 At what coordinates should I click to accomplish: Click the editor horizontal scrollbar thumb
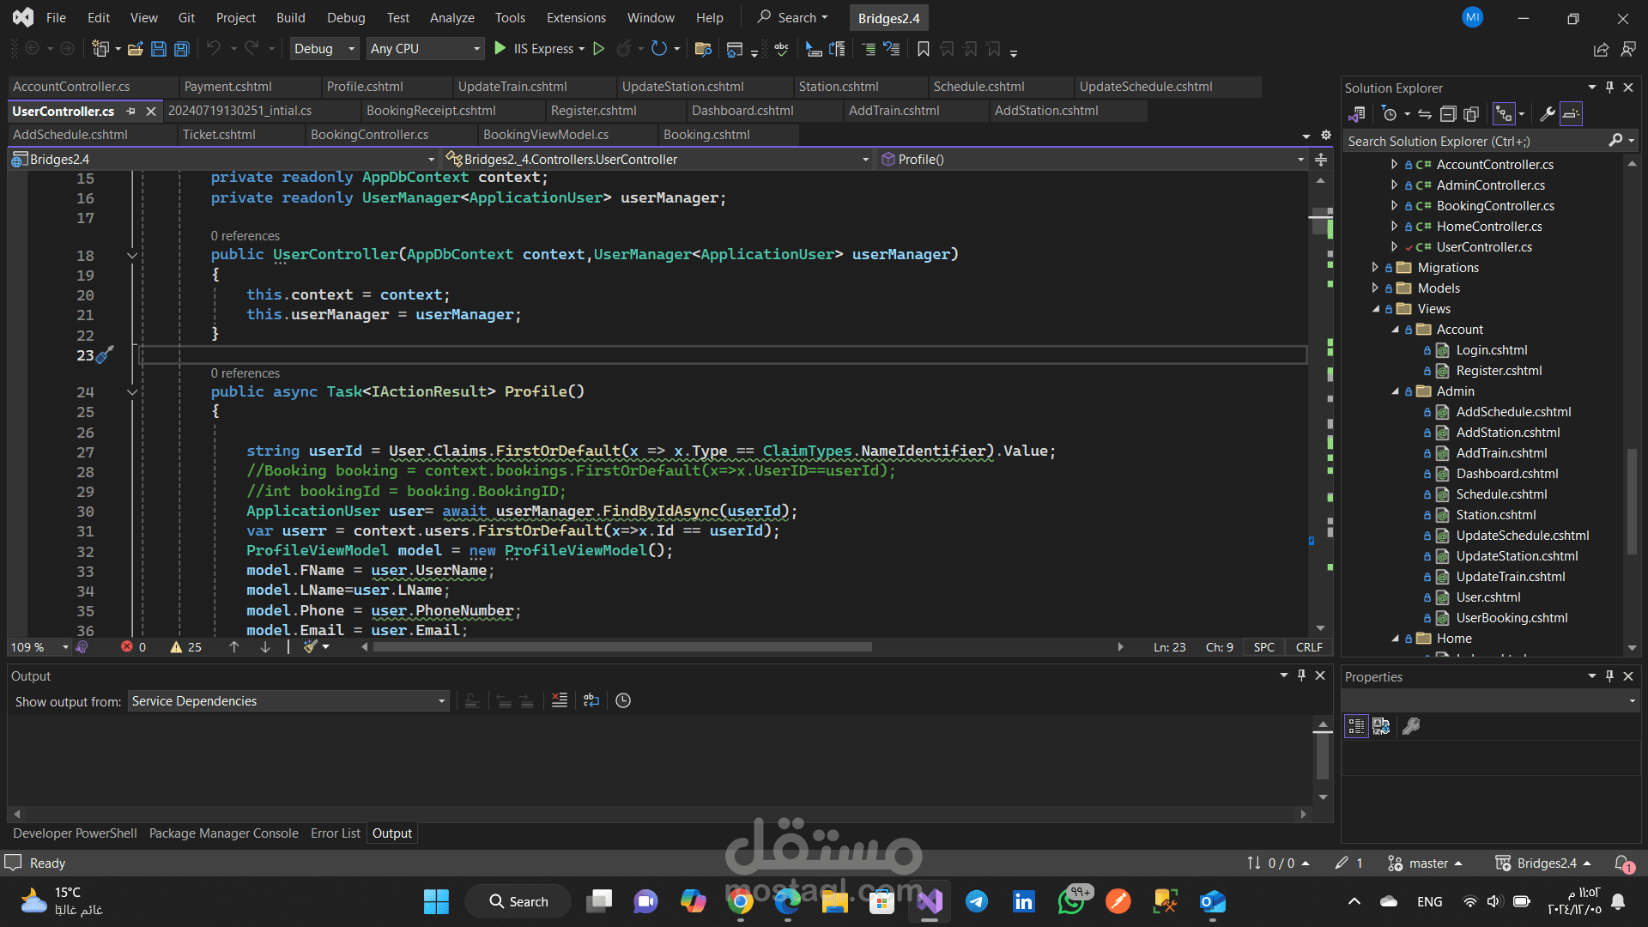click(622, 647)
